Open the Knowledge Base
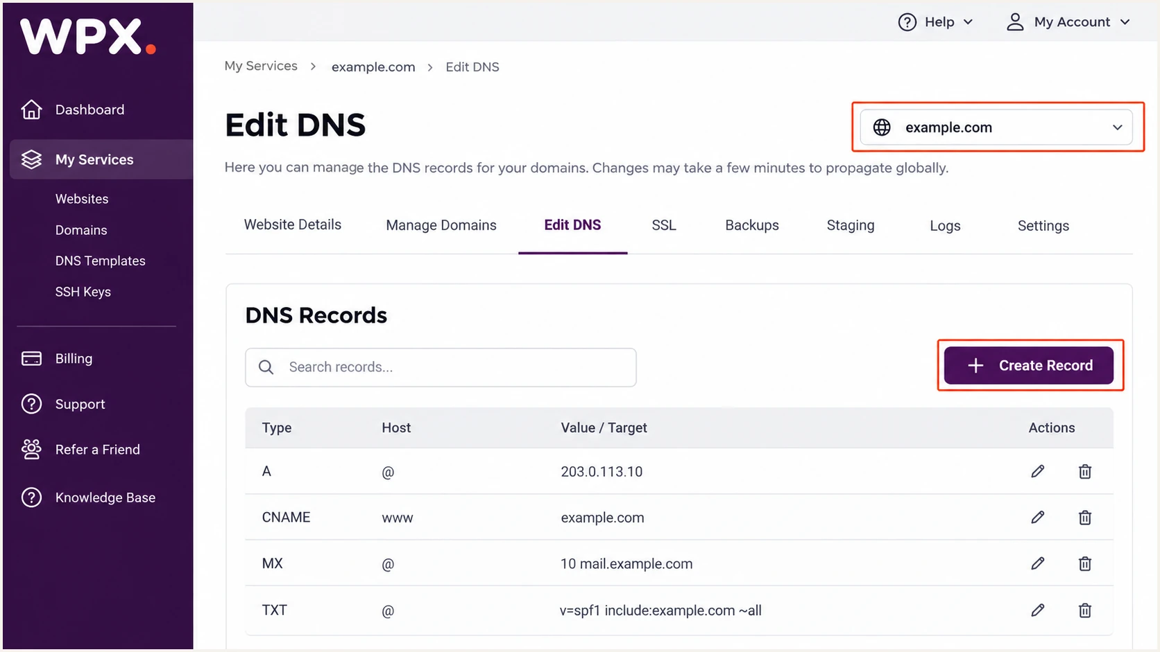Screen dimensions: 1160x652 (x=105, y=497)
